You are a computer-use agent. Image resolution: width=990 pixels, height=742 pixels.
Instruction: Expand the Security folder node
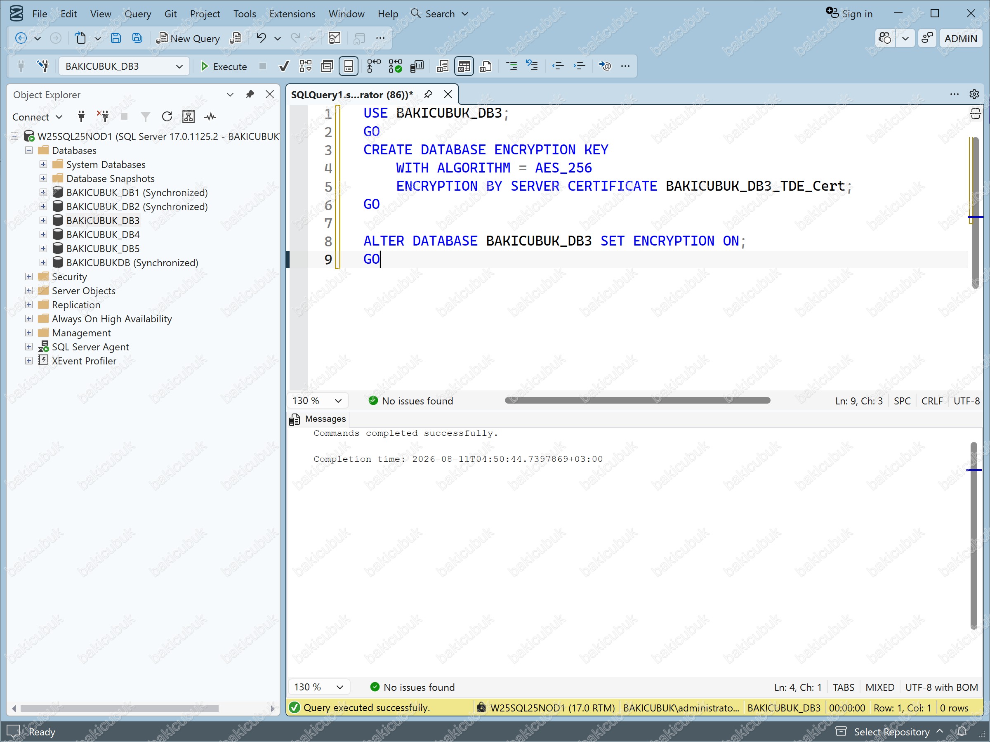click(x=29, y=277)
